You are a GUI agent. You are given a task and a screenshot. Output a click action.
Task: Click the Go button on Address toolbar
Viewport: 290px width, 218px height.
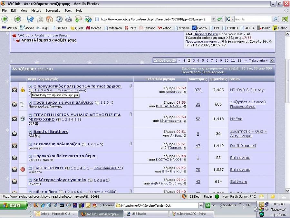[210, 205]
